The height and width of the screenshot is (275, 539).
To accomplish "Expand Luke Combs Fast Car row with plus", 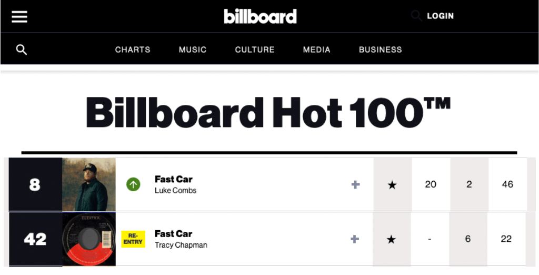I will point(355,184).
